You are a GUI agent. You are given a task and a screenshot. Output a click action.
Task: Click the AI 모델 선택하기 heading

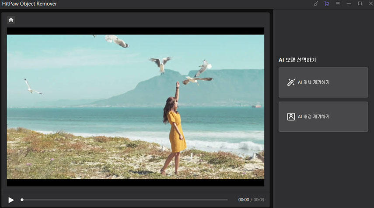click(x=297, y=60)
